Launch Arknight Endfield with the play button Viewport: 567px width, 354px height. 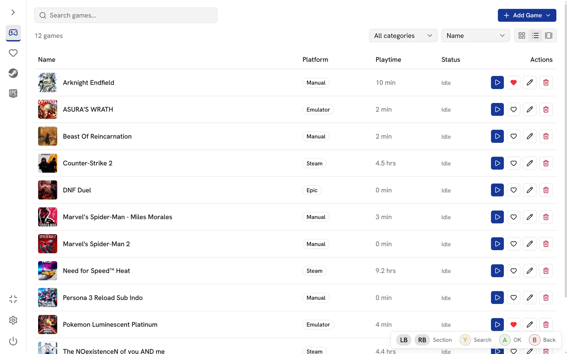[x=497, y=83]
